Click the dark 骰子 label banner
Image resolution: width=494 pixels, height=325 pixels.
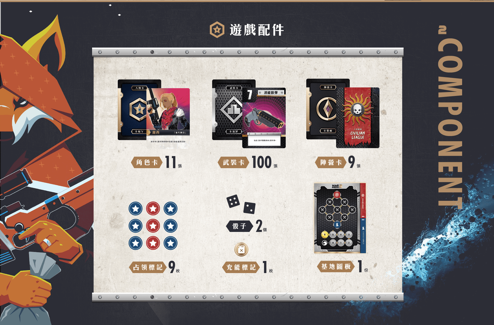tap(239, 226)
